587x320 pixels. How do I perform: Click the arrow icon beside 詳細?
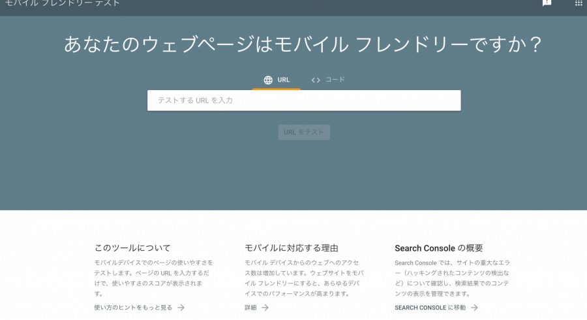coord(265,308)
